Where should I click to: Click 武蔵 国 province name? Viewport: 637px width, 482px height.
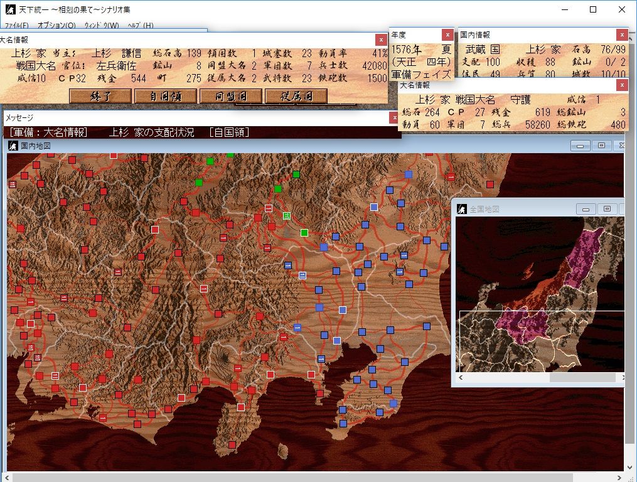point(483,50)
